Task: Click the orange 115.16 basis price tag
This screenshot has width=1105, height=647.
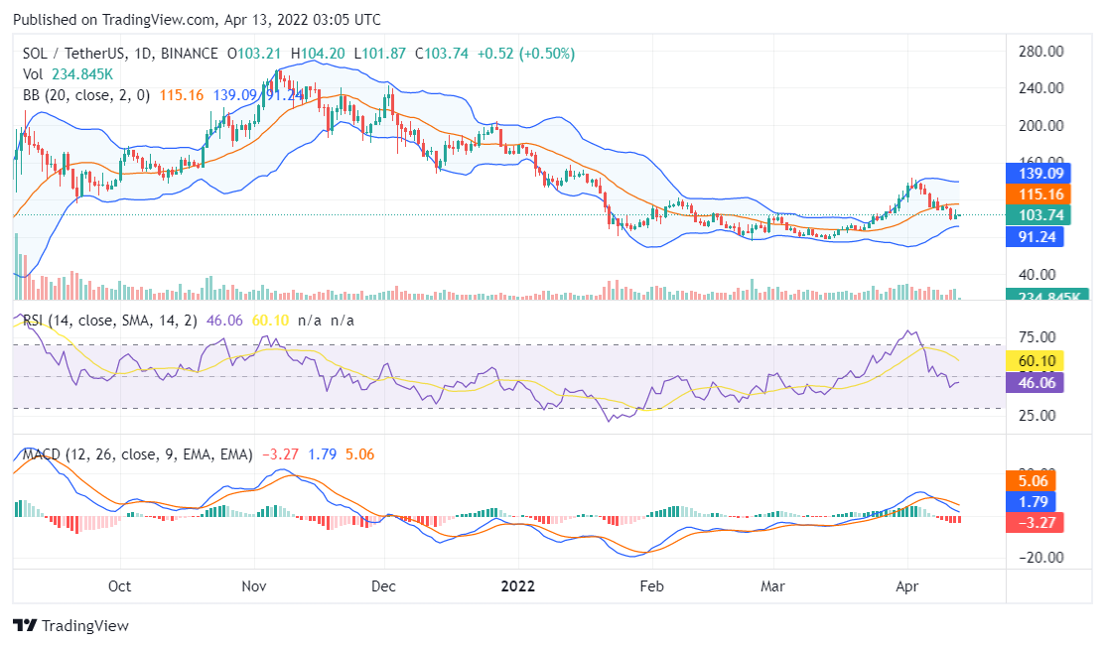Action: (1036, 194)
